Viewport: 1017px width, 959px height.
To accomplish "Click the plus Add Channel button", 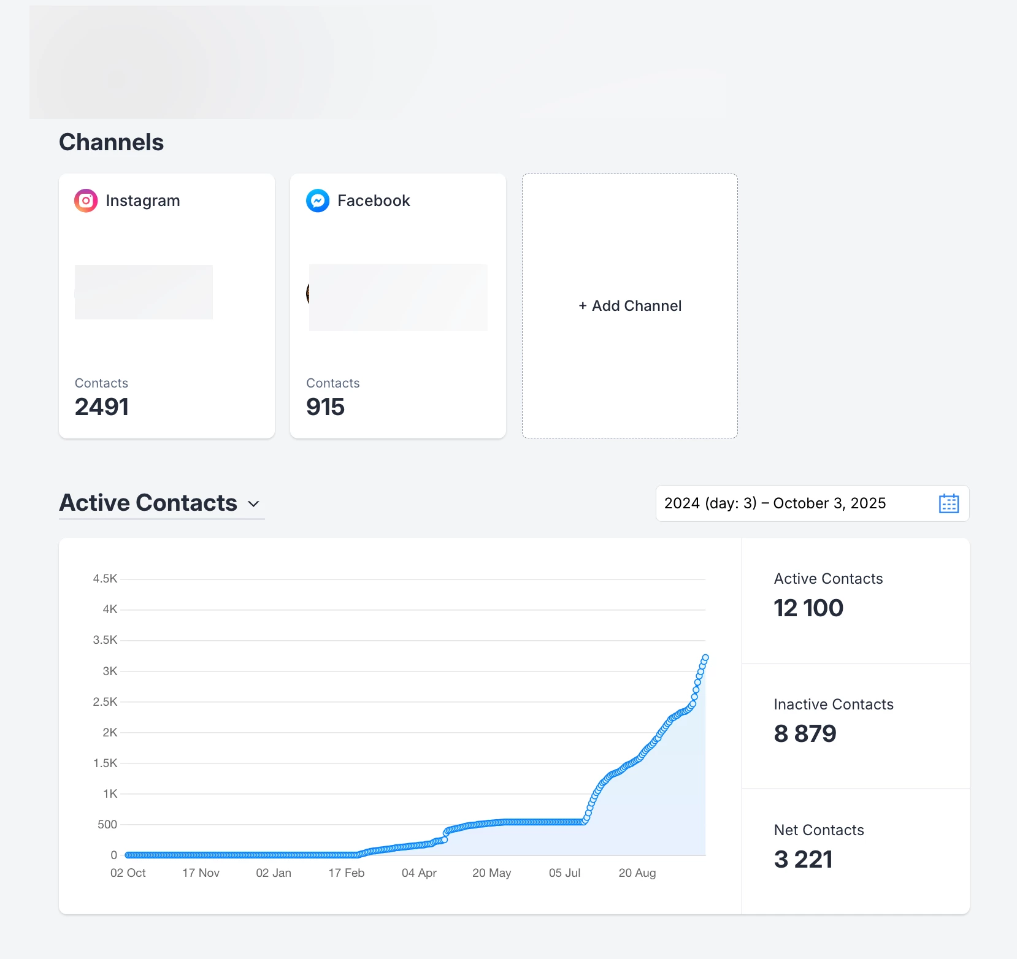I will 630,306.
